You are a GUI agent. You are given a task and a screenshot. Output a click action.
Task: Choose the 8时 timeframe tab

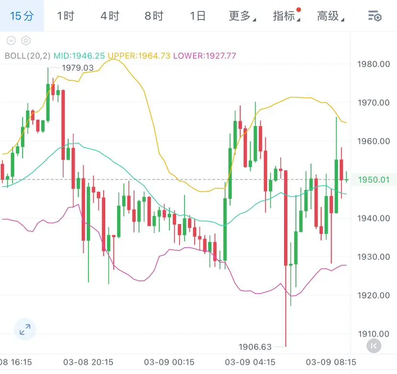(154, 16)
